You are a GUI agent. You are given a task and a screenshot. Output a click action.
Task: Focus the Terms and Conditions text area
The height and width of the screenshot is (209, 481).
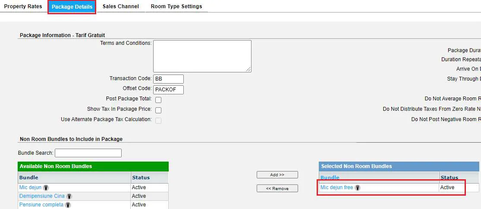tap(202, 56)
